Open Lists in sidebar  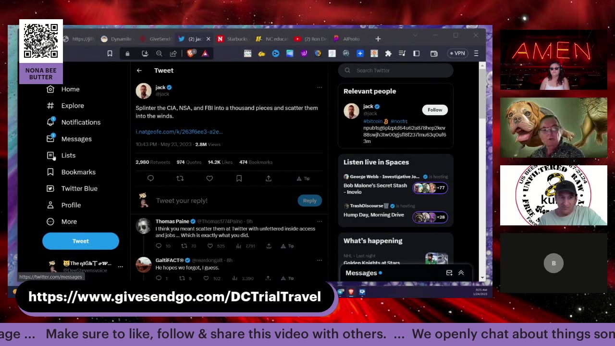(61, 155)
